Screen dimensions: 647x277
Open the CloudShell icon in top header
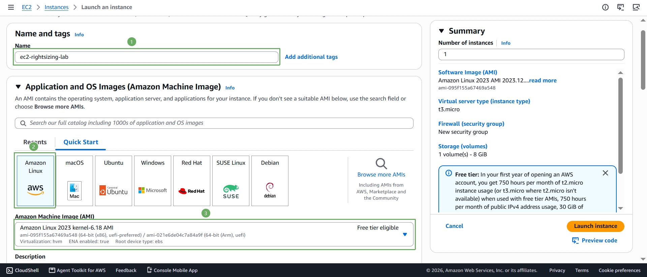click(620, 7)
